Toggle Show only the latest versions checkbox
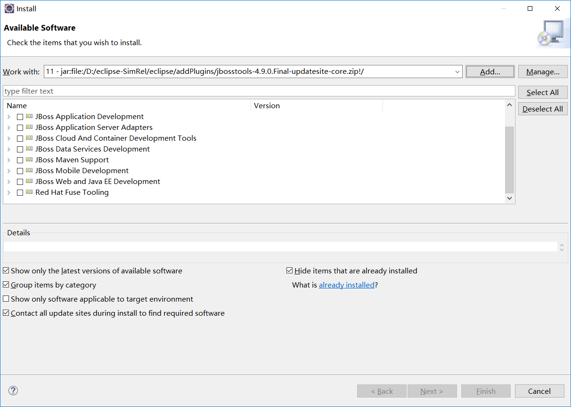This screenshot has width=571, height=407. click(x=6, y=271)
